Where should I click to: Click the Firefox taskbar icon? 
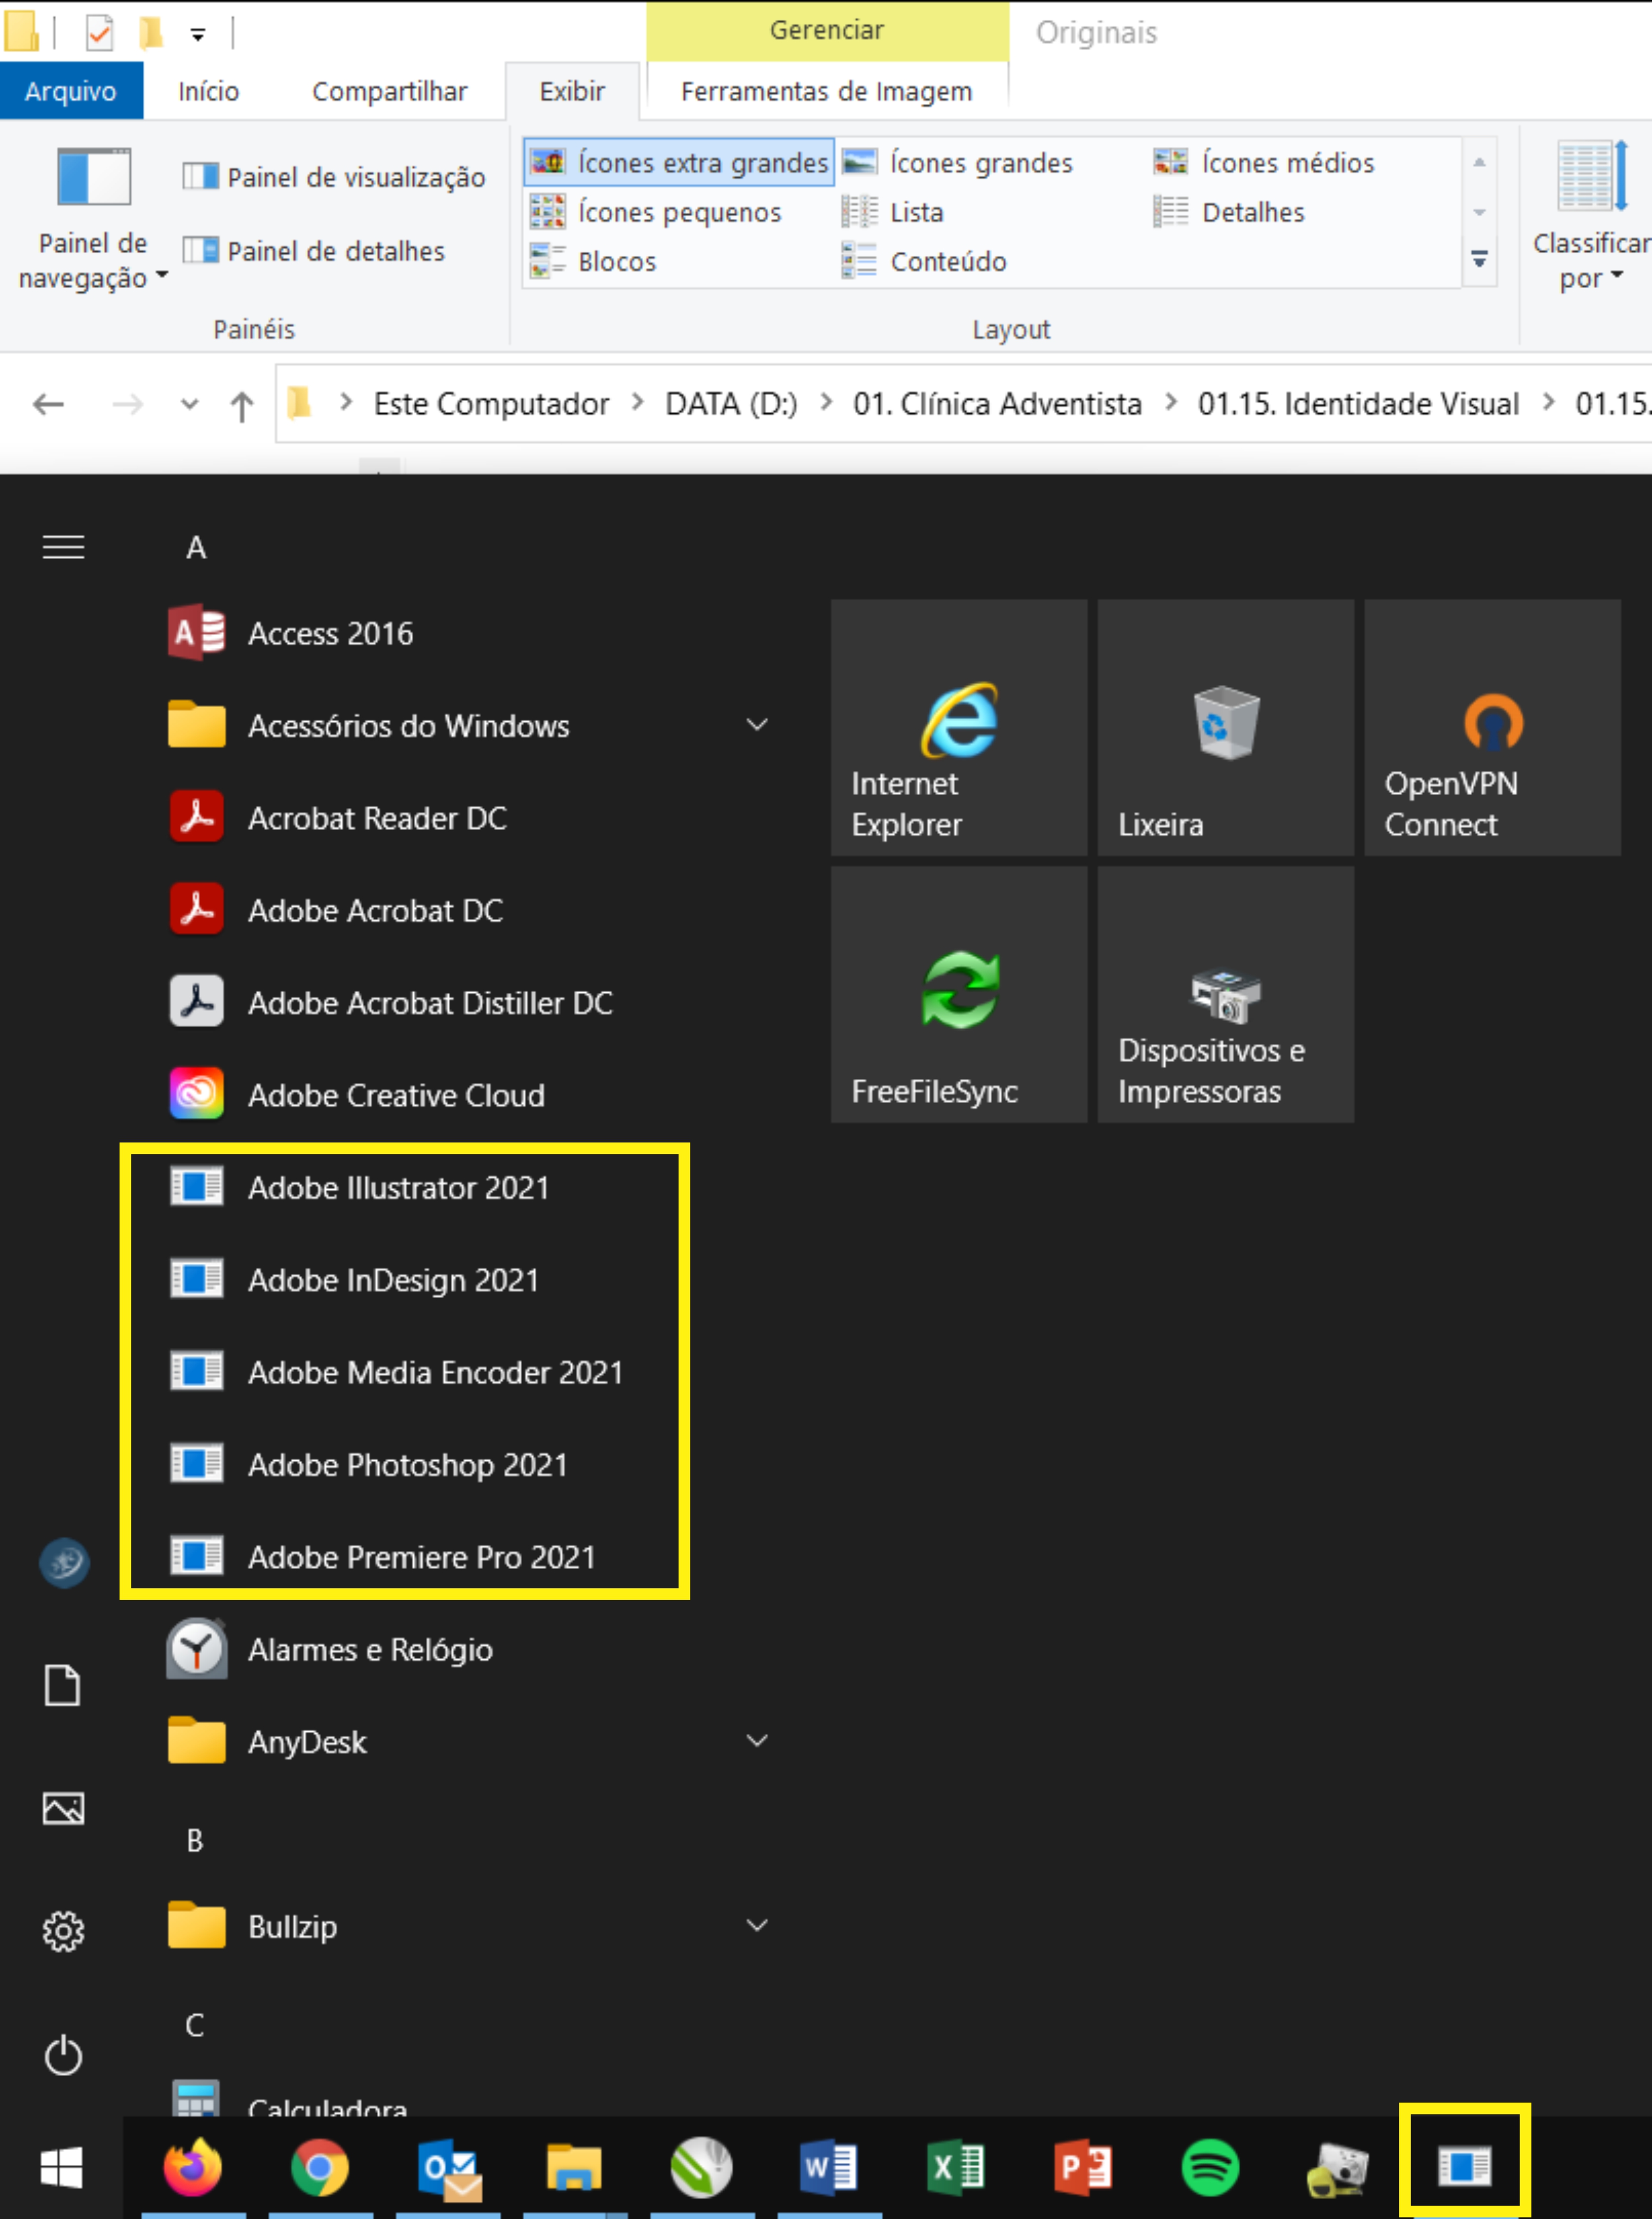[193, 2167]
